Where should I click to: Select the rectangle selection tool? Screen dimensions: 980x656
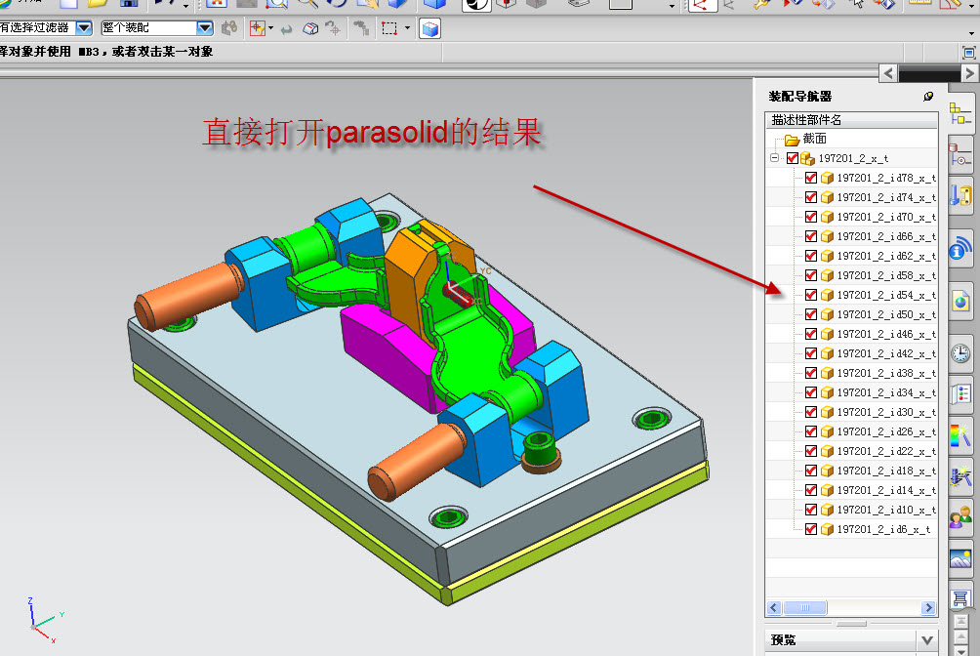coord(389,28)
